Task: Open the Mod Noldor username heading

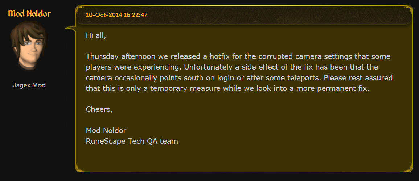Action: coord(29,14)
